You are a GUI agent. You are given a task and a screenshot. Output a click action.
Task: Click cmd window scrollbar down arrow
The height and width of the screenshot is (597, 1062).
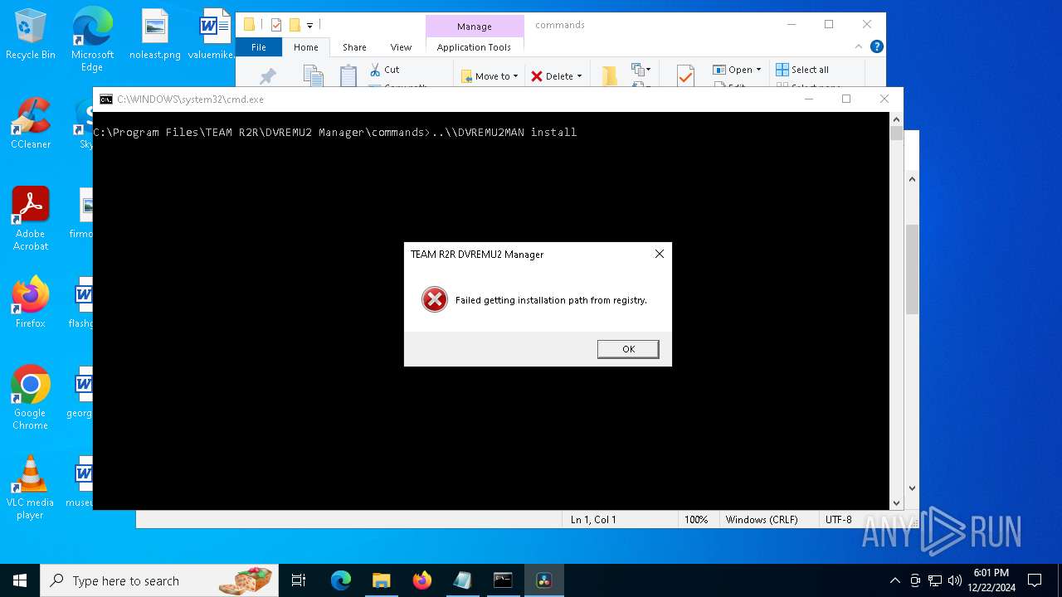point(896,502)
